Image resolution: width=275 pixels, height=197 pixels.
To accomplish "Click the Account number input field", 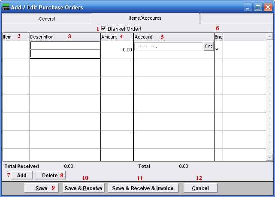I will (168, 46).
